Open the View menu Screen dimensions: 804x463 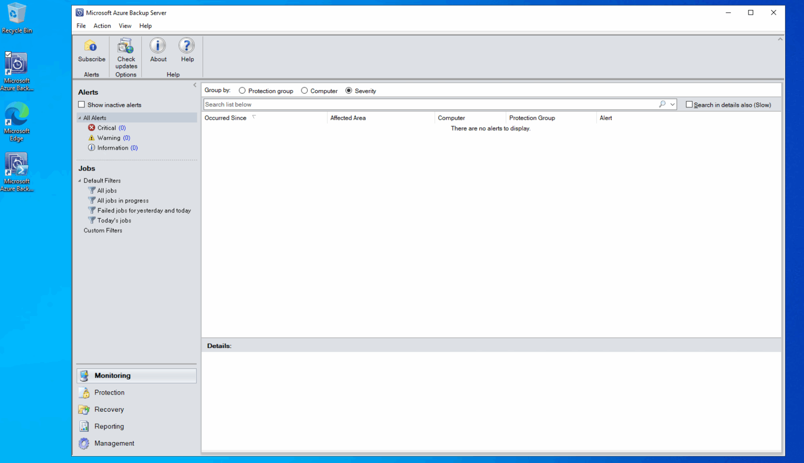point(125,26)
